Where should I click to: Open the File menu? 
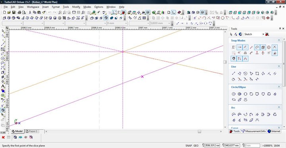6,7
